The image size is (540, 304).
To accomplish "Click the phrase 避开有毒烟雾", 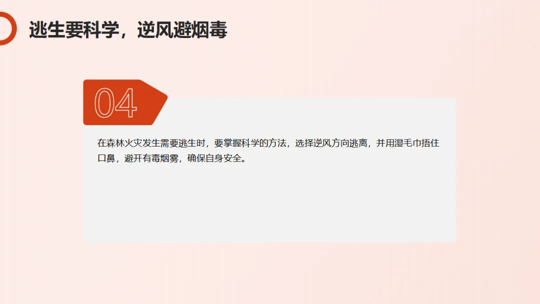I will tap(151, 158).
